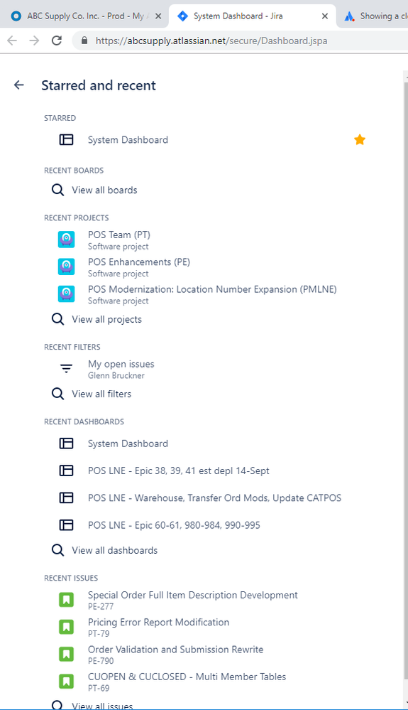The width and height of the screenshot is (408, 710).
Task: Open My open issues filter
Action: pyautogui.click(x=121, y=364)
